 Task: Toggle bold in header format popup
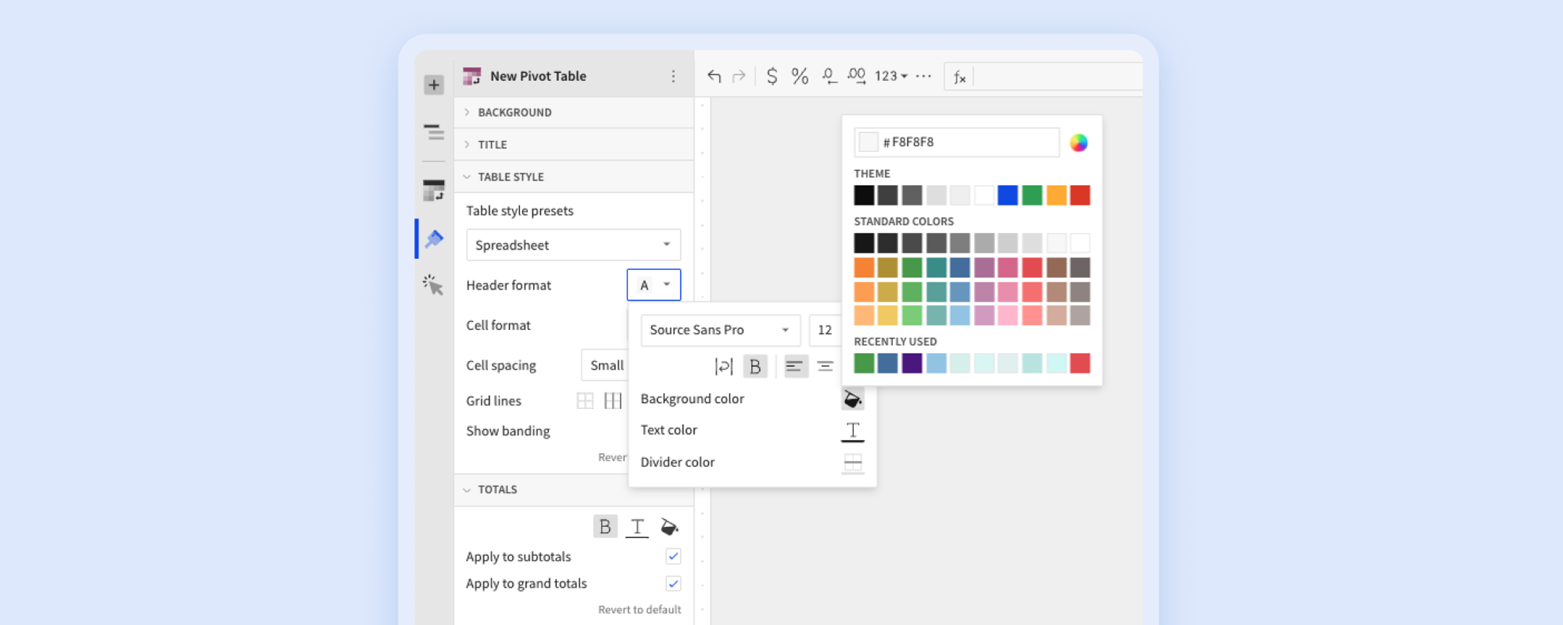(x=755, y=366)
